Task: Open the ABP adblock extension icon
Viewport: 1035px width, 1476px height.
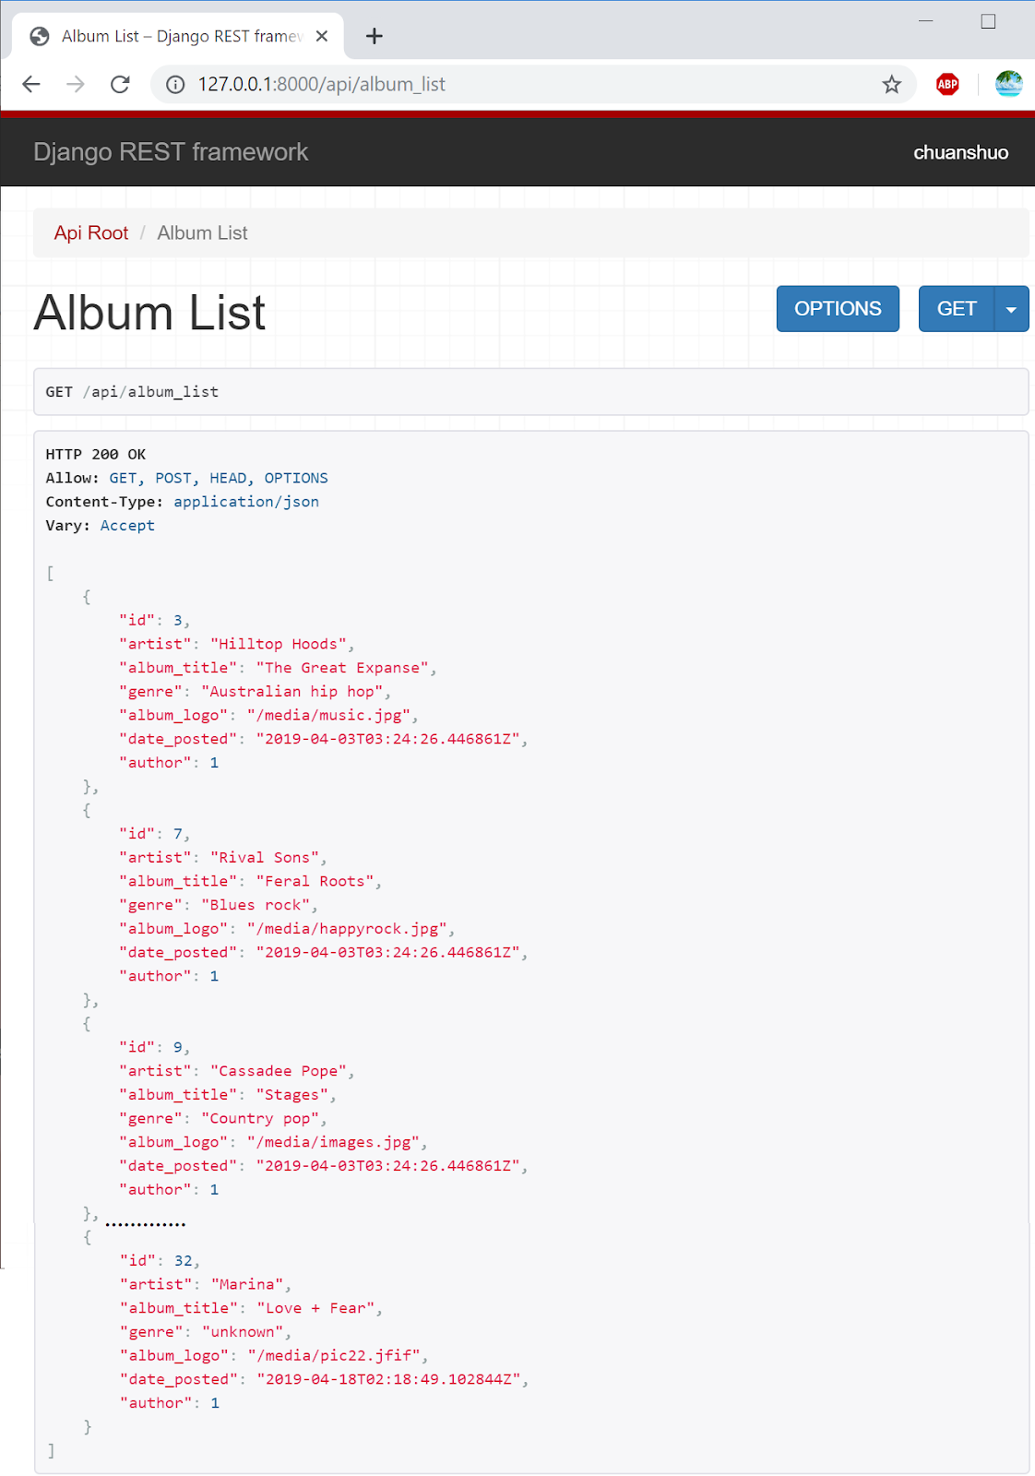Action: [947, 85]
